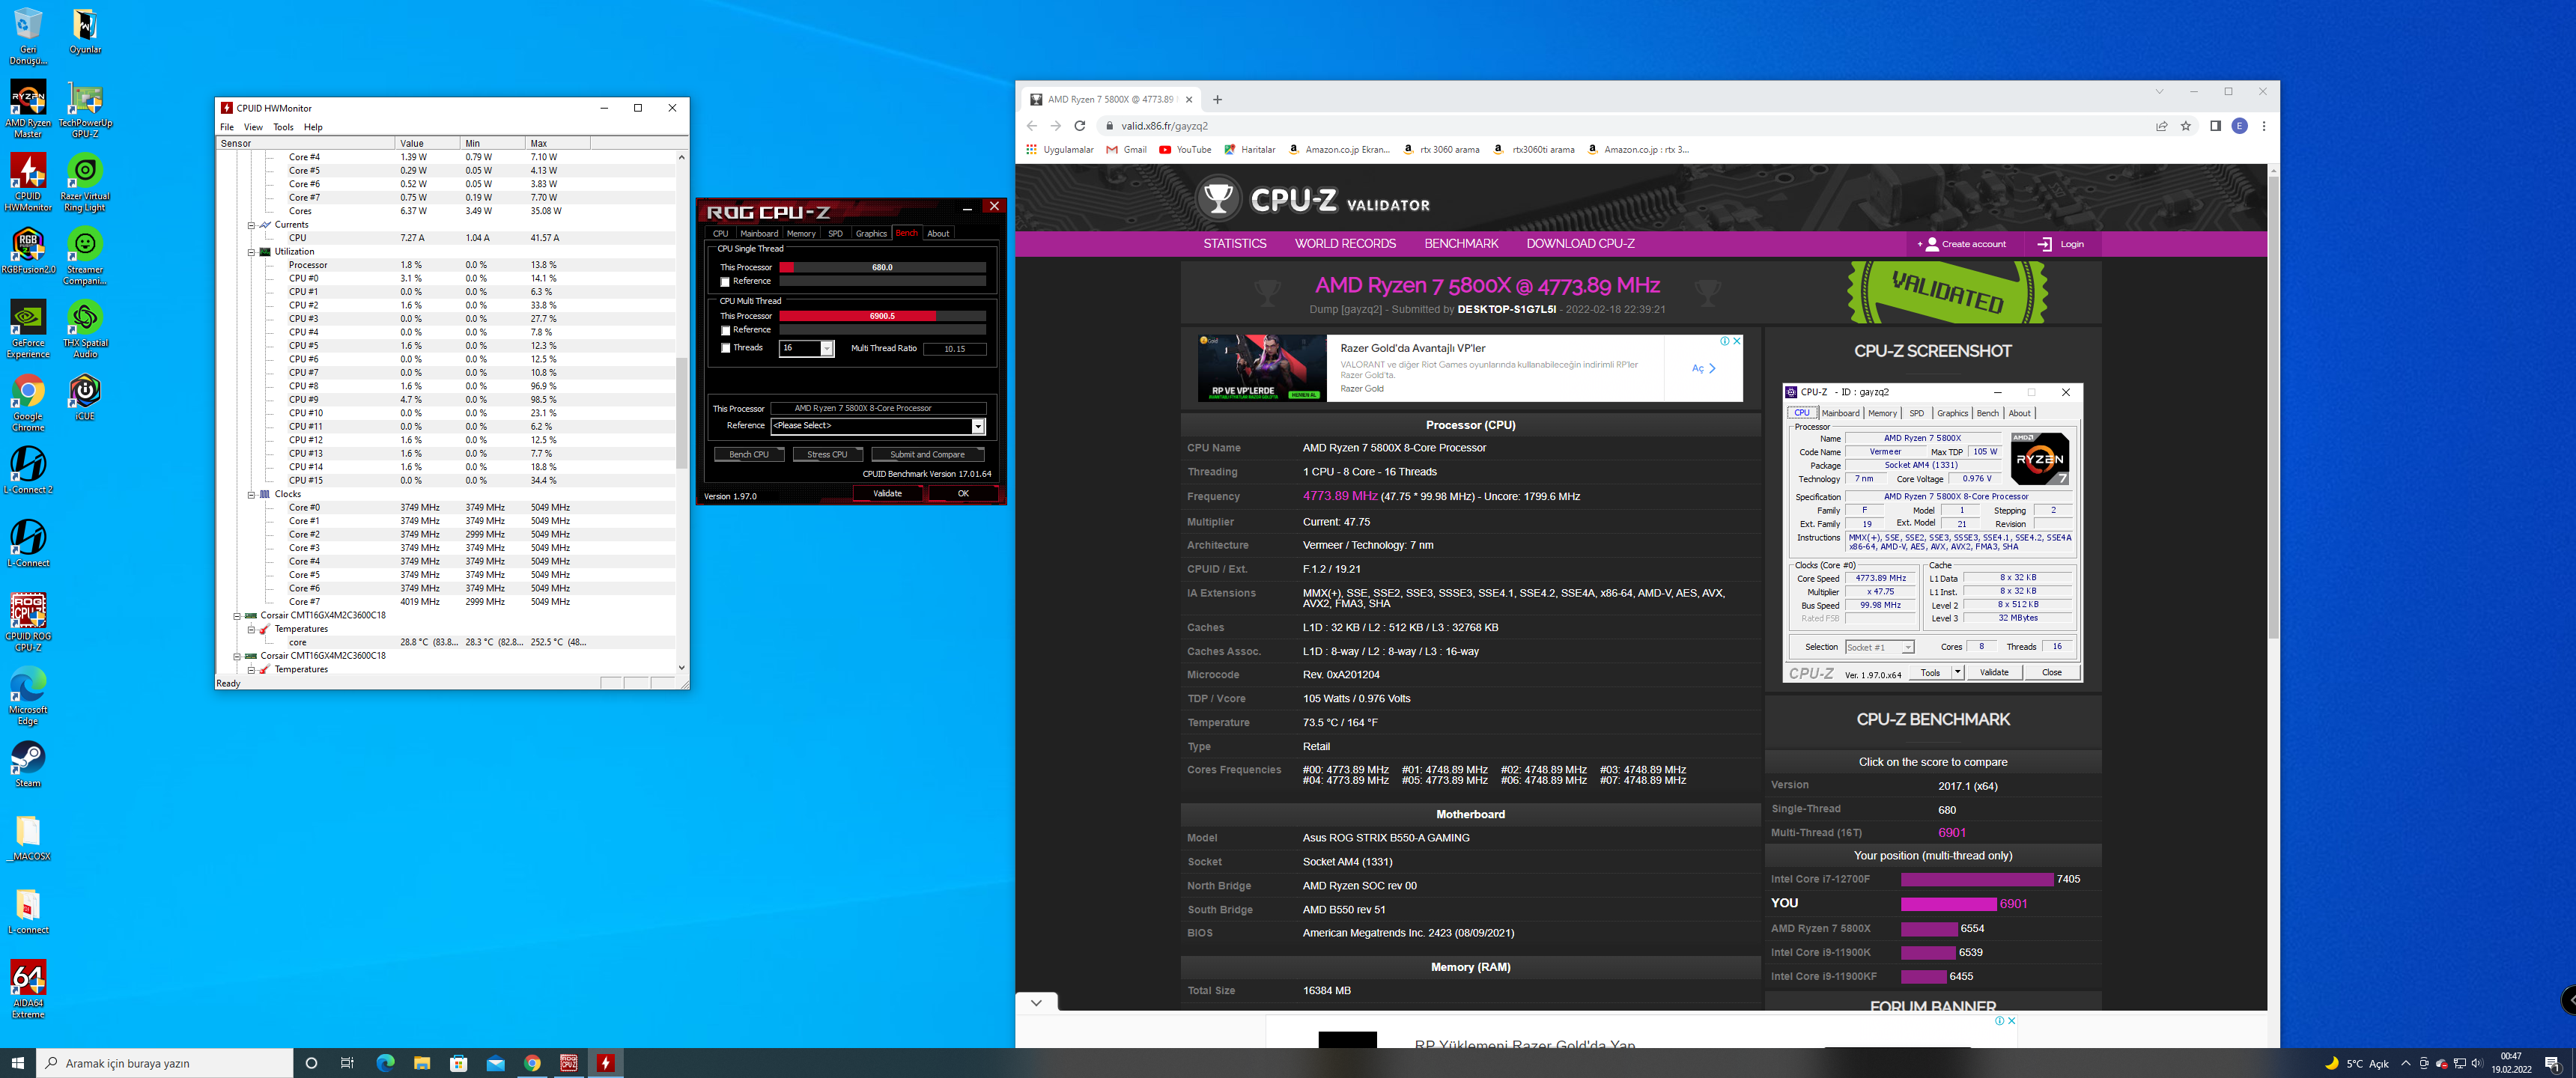This screenshot has width=2576, height=1078.
Task: Open new Chrome tab with plus button
Action: [x=1217, y=99]
